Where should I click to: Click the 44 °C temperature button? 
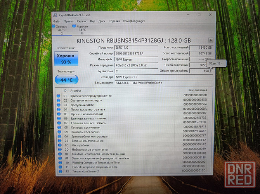(x=66, y=80)
